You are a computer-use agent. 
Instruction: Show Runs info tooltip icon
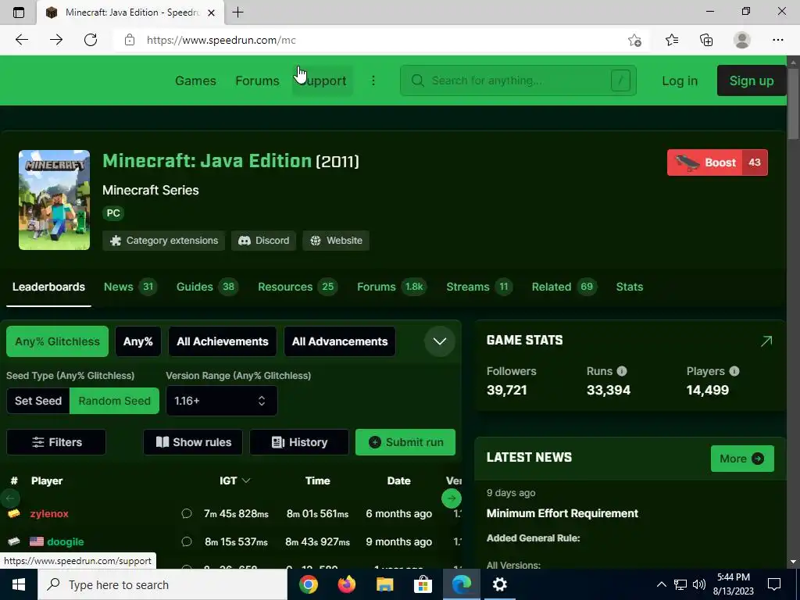[621, 371]
